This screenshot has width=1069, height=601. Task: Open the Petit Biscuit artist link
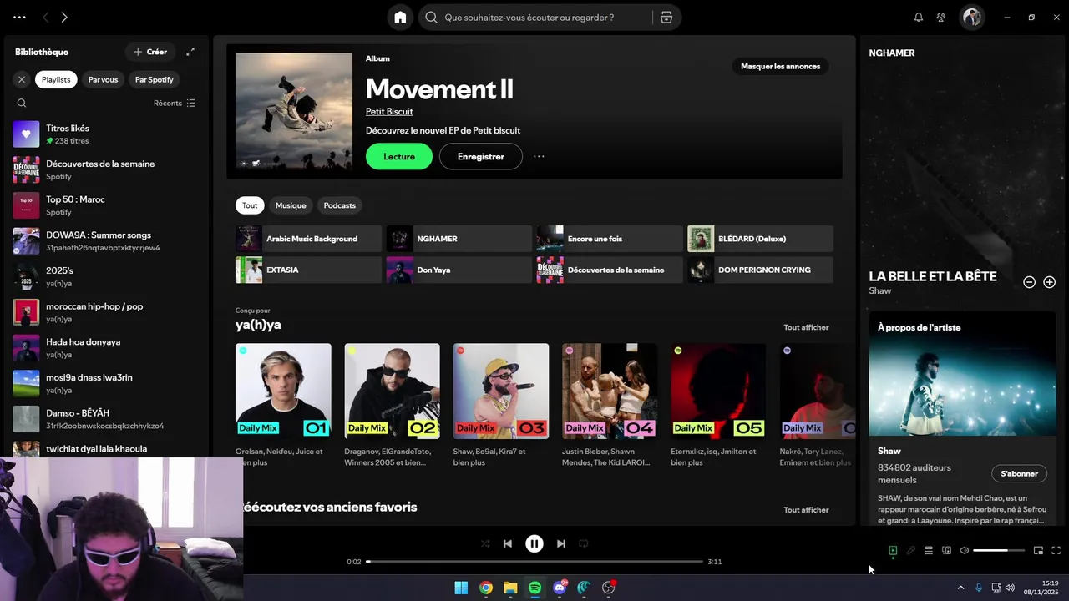pyautogui.click(x=389, y=112)
